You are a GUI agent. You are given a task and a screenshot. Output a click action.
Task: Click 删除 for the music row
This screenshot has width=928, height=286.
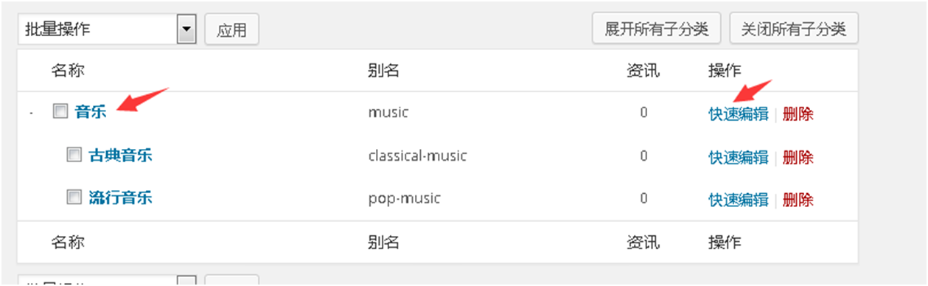pos(798,114)
